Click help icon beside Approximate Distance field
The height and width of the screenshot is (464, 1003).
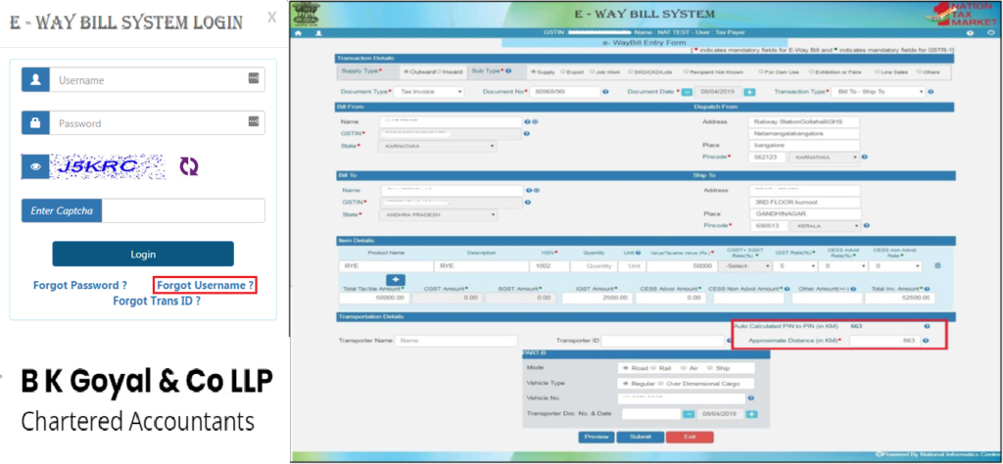(926, 341)
